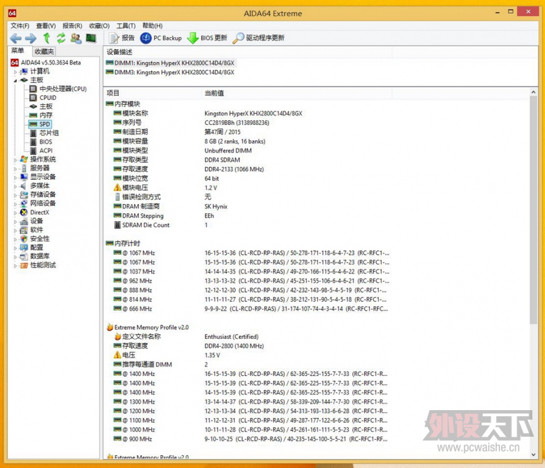Click the scrollbar down arrow

533,455
